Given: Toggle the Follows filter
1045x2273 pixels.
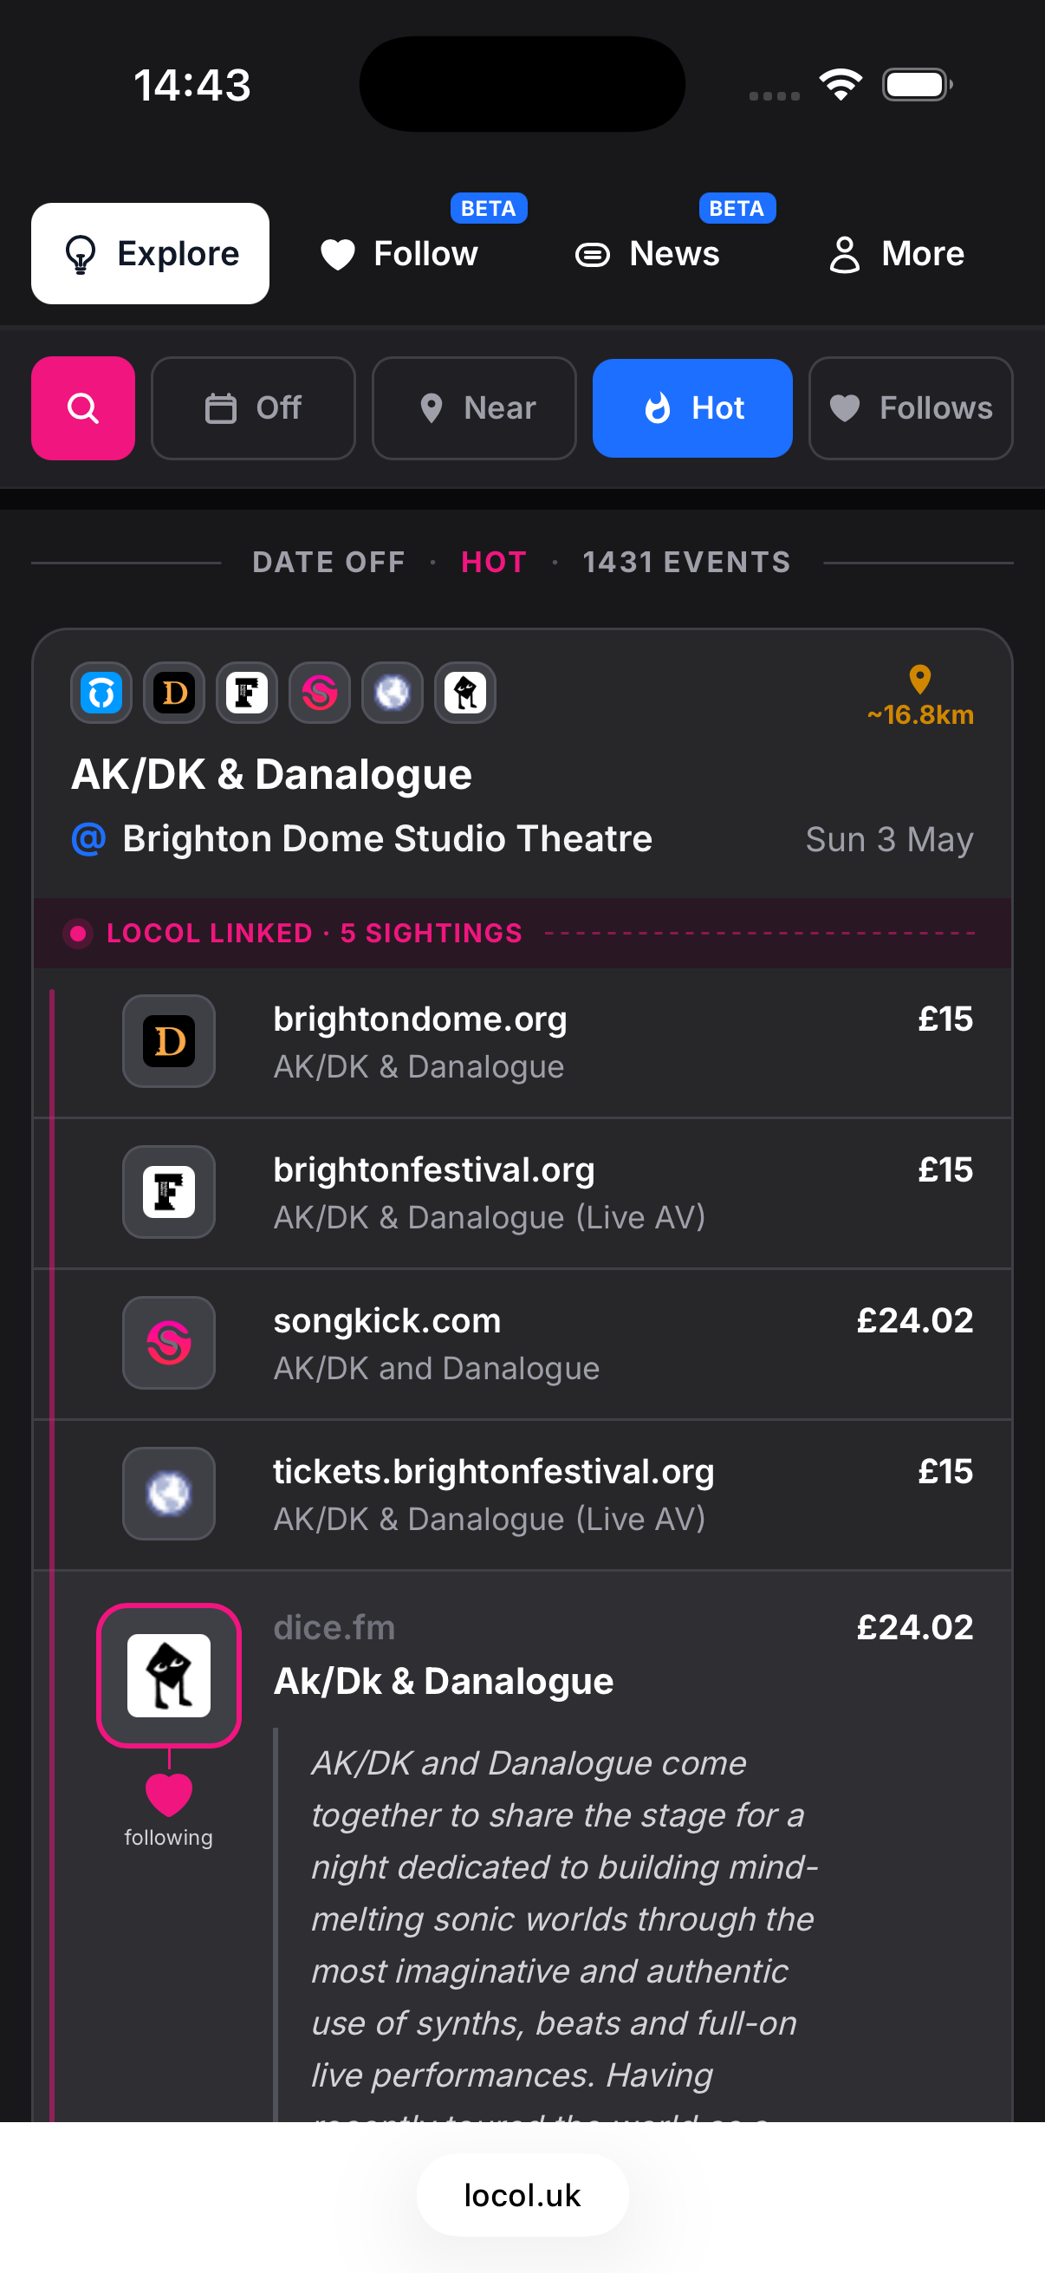Looking at the screenshot, I should coord(910,407).
